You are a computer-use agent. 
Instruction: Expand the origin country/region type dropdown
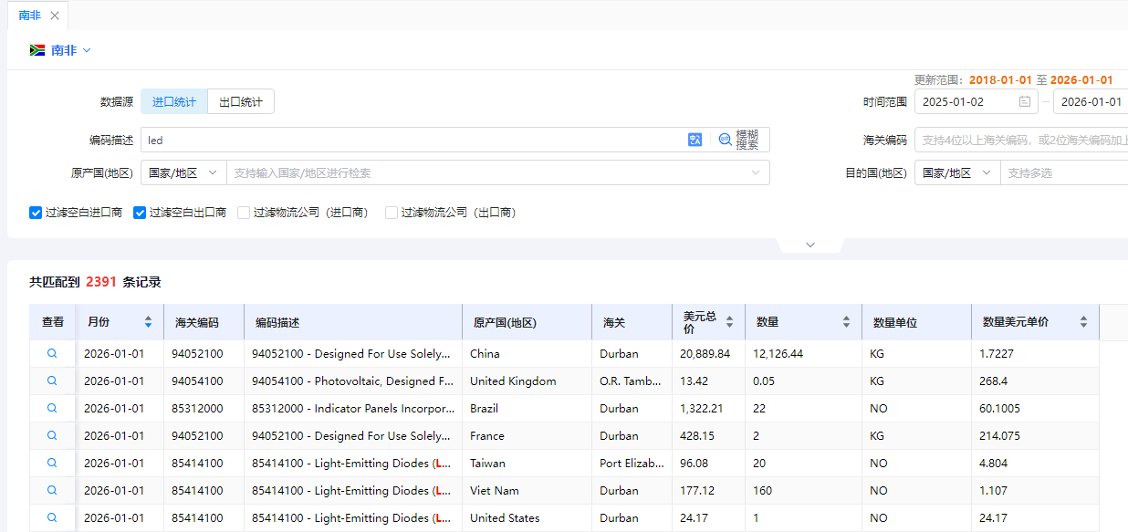183,172
